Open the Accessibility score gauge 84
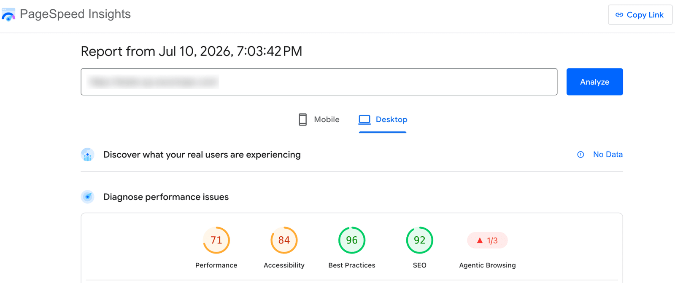Screen dimensions: 675x283 (284, 240)
